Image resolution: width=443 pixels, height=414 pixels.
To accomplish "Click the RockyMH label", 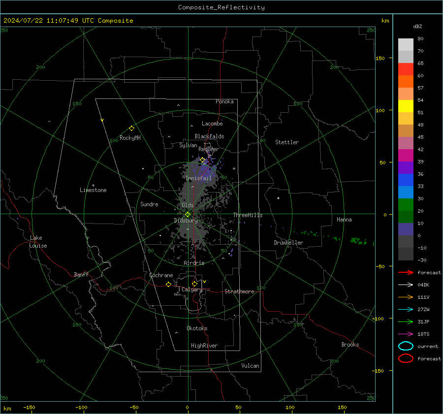I will [130, 138].
